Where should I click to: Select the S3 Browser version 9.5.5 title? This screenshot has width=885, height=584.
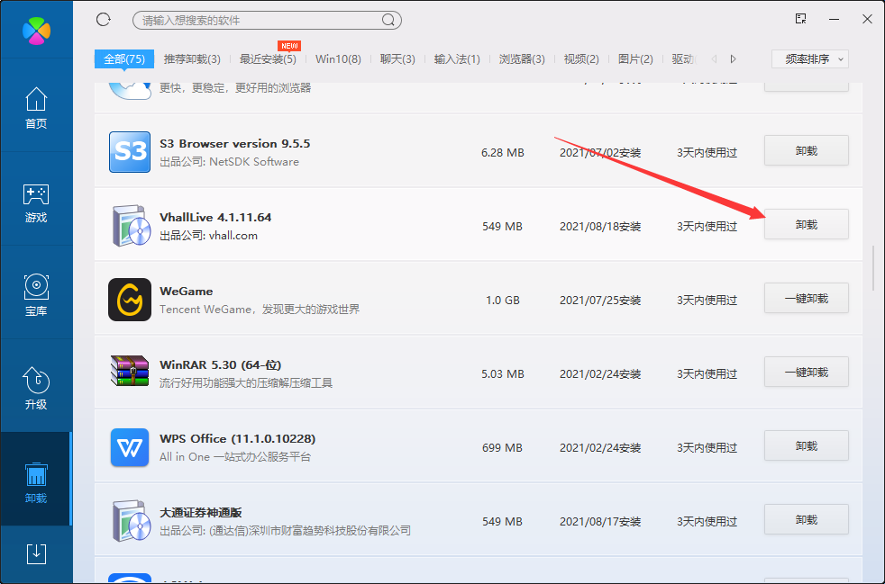[235, 144]
